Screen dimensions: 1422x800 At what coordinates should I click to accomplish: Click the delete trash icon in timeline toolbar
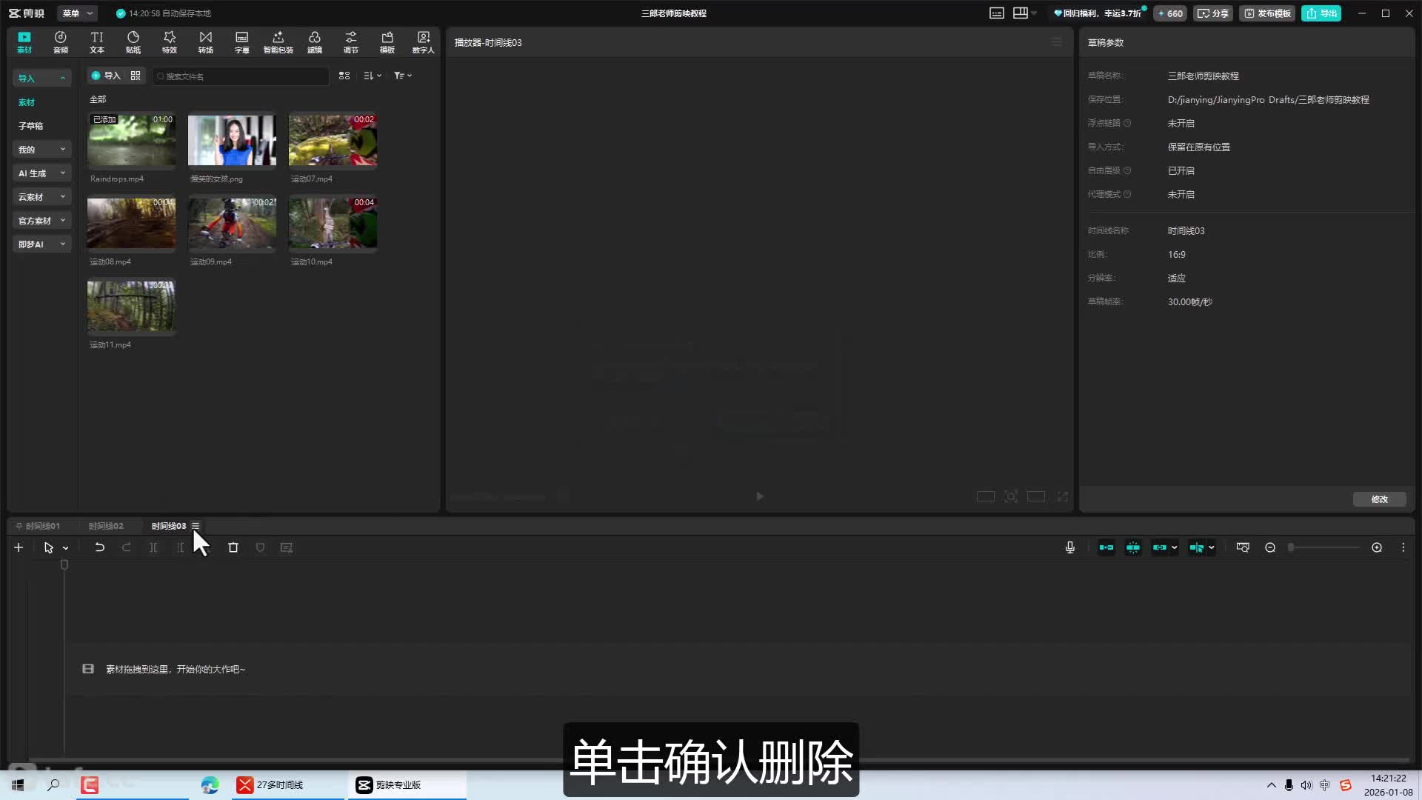[x=233, y=547]
